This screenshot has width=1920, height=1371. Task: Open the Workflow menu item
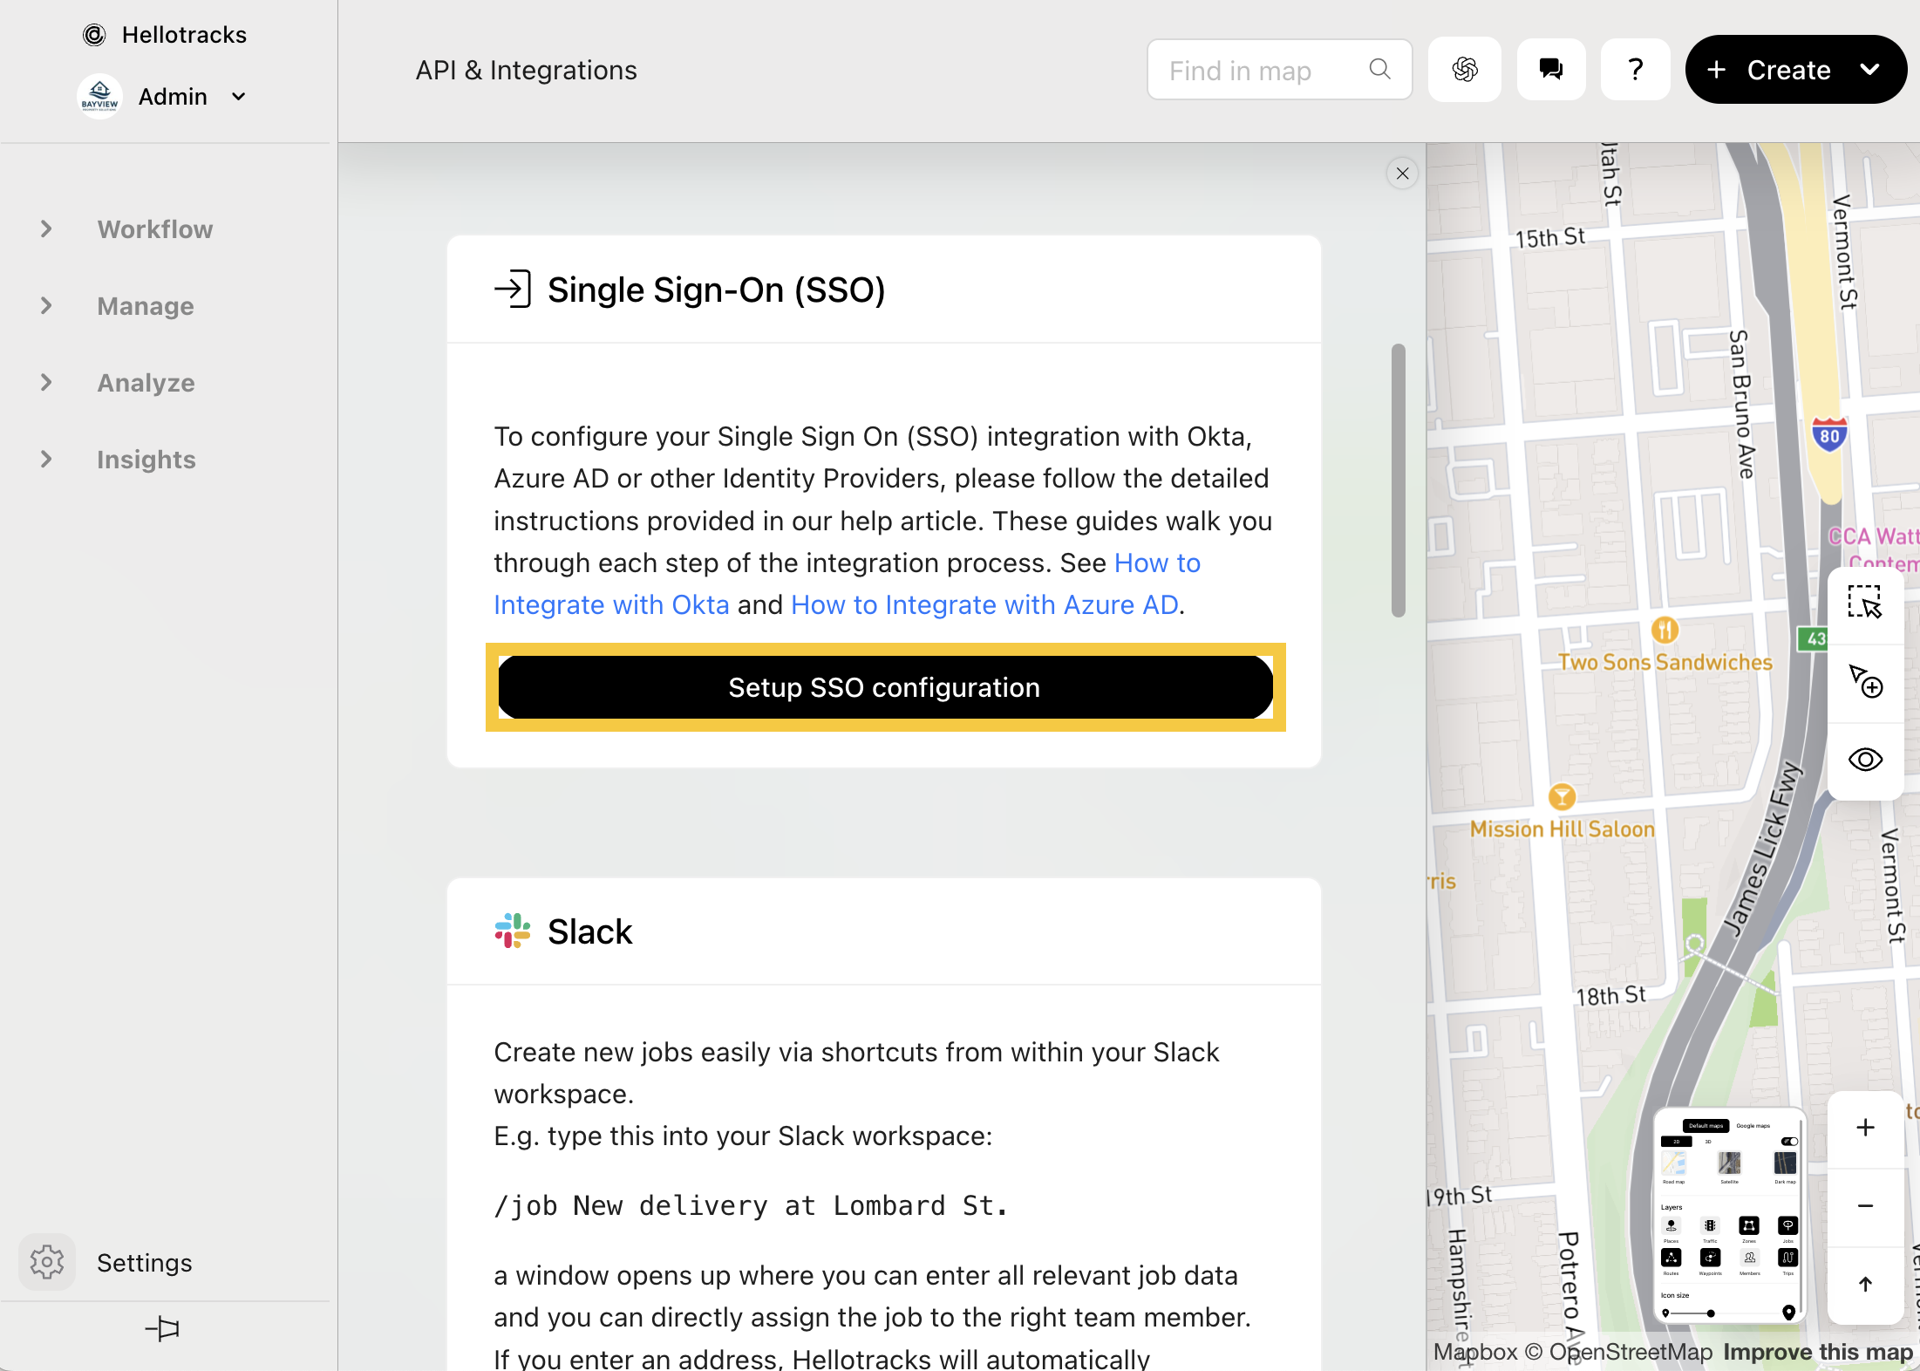[155, 229]
